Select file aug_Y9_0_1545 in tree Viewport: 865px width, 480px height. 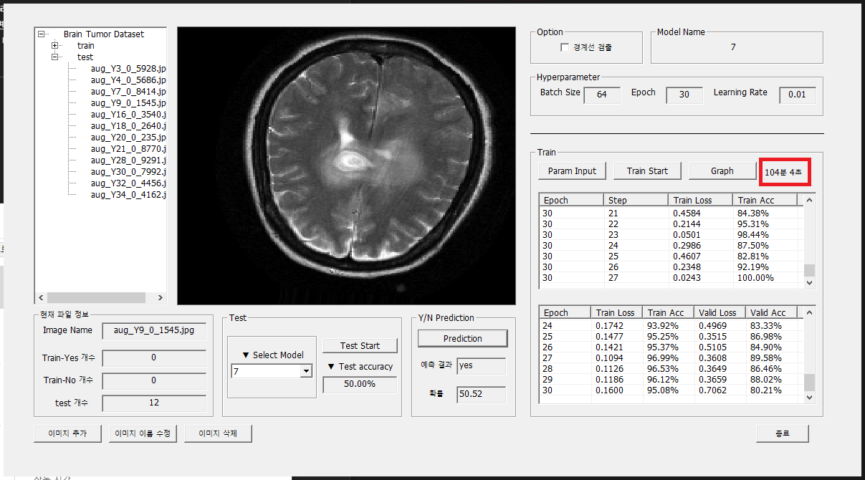pos(128,102)
